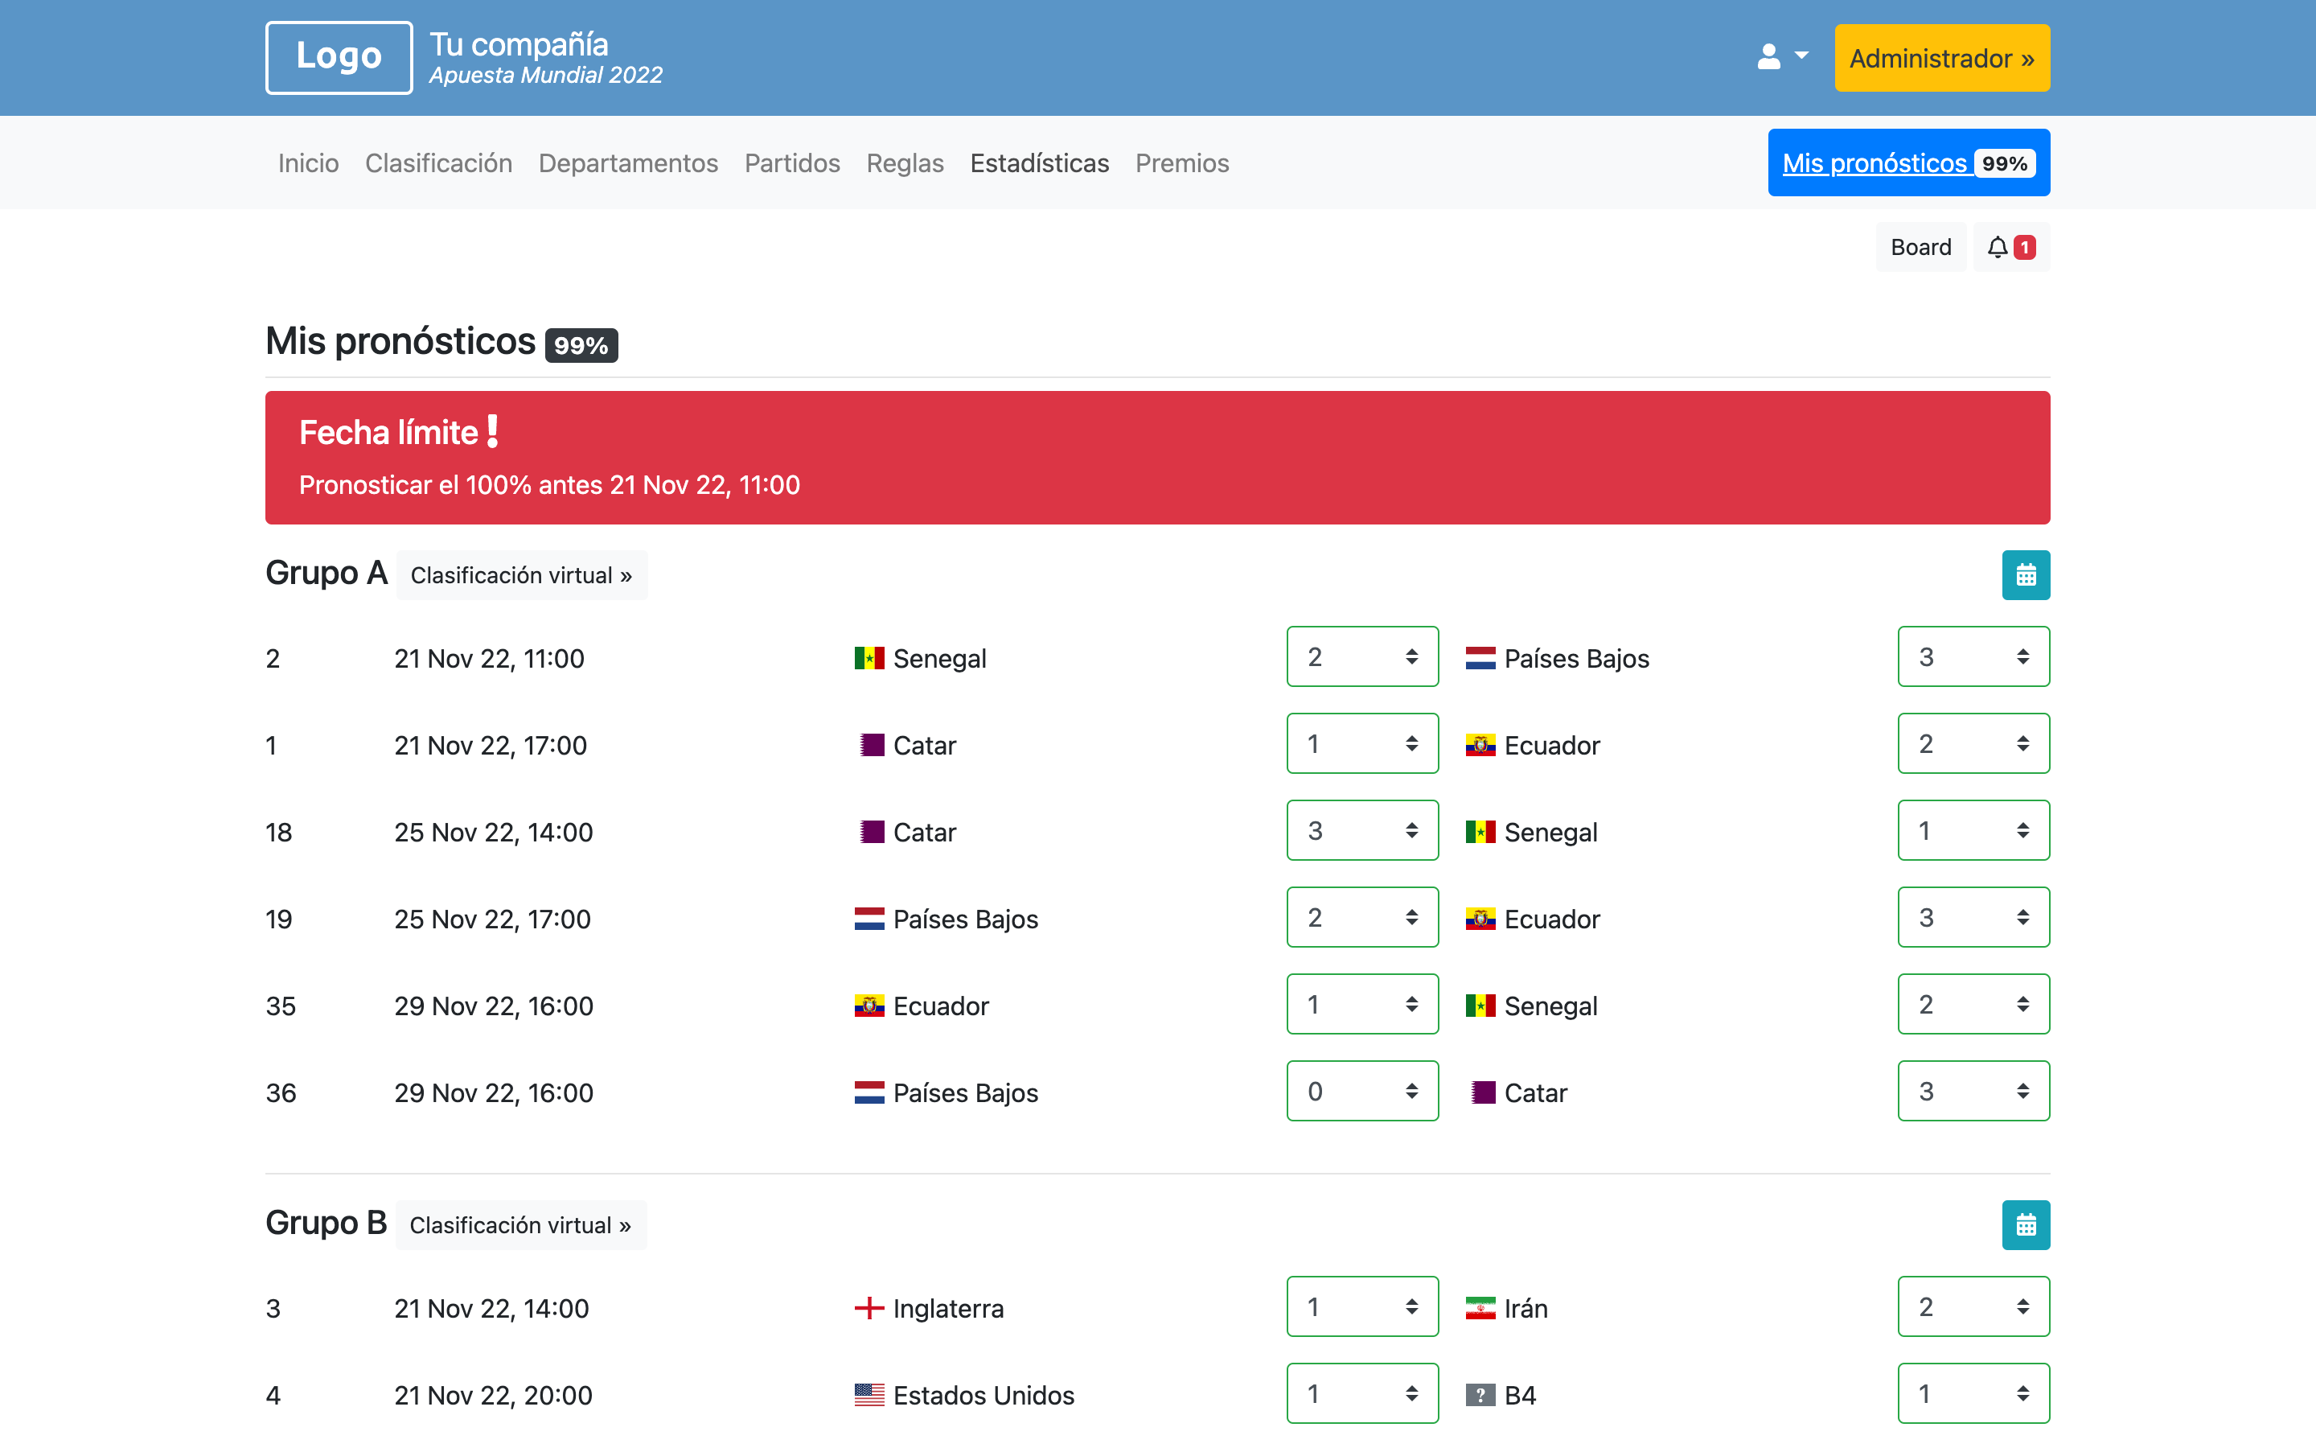The image size is (2316, 1448).
Task: Open B4 score dropdown for match 4
Action: pyautogui.click(x=1973, y=1393)
